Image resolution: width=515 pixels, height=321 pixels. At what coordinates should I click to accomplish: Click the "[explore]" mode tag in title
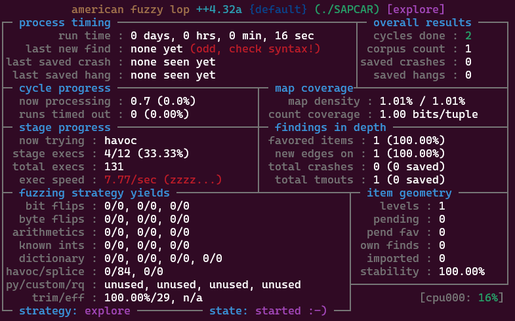pos(415,10)
